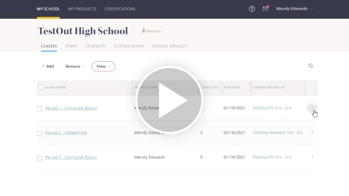Open the Period 2 - Networking class link
The height and width of the screenshot is (196, 349).
pyautogui.click(x=66, y=133)
